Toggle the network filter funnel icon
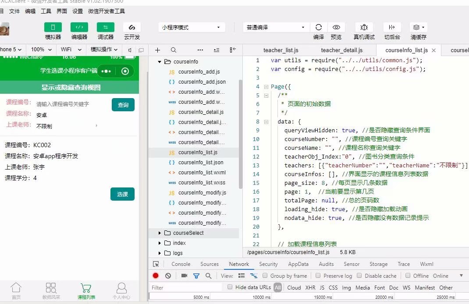 (196, 276)
